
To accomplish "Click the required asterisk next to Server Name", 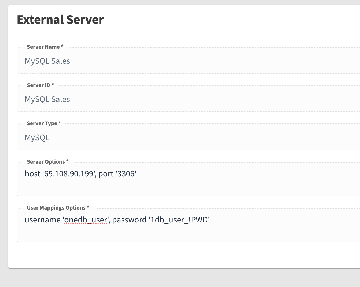I will [62, 46].
